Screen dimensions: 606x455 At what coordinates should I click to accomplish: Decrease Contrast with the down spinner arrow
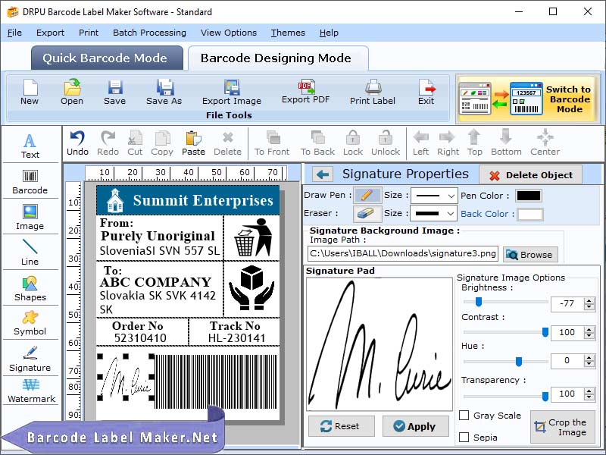click(589, 335)
